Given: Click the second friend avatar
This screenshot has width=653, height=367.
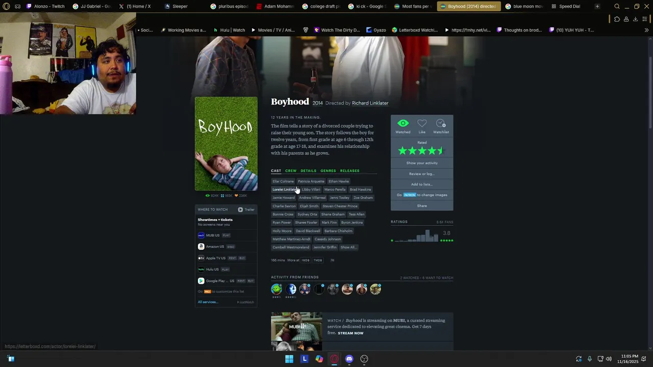Looking at the screenshot, I should [291, 290].
